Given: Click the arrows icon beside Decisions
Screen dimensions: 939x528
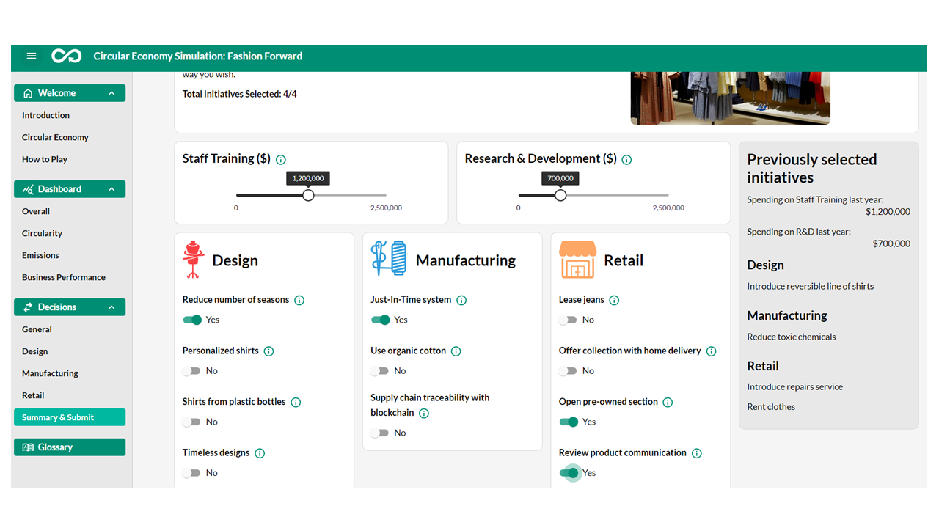Looking at the screenshot, I should pos(28,307).
